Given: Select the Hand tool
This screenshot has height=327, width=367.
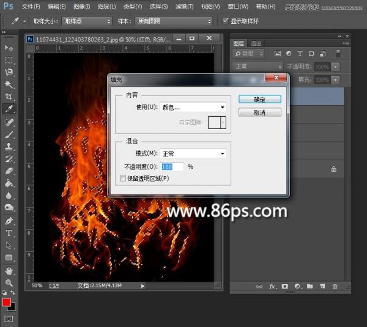Looking at the screenshot, I should pos(9,271).
